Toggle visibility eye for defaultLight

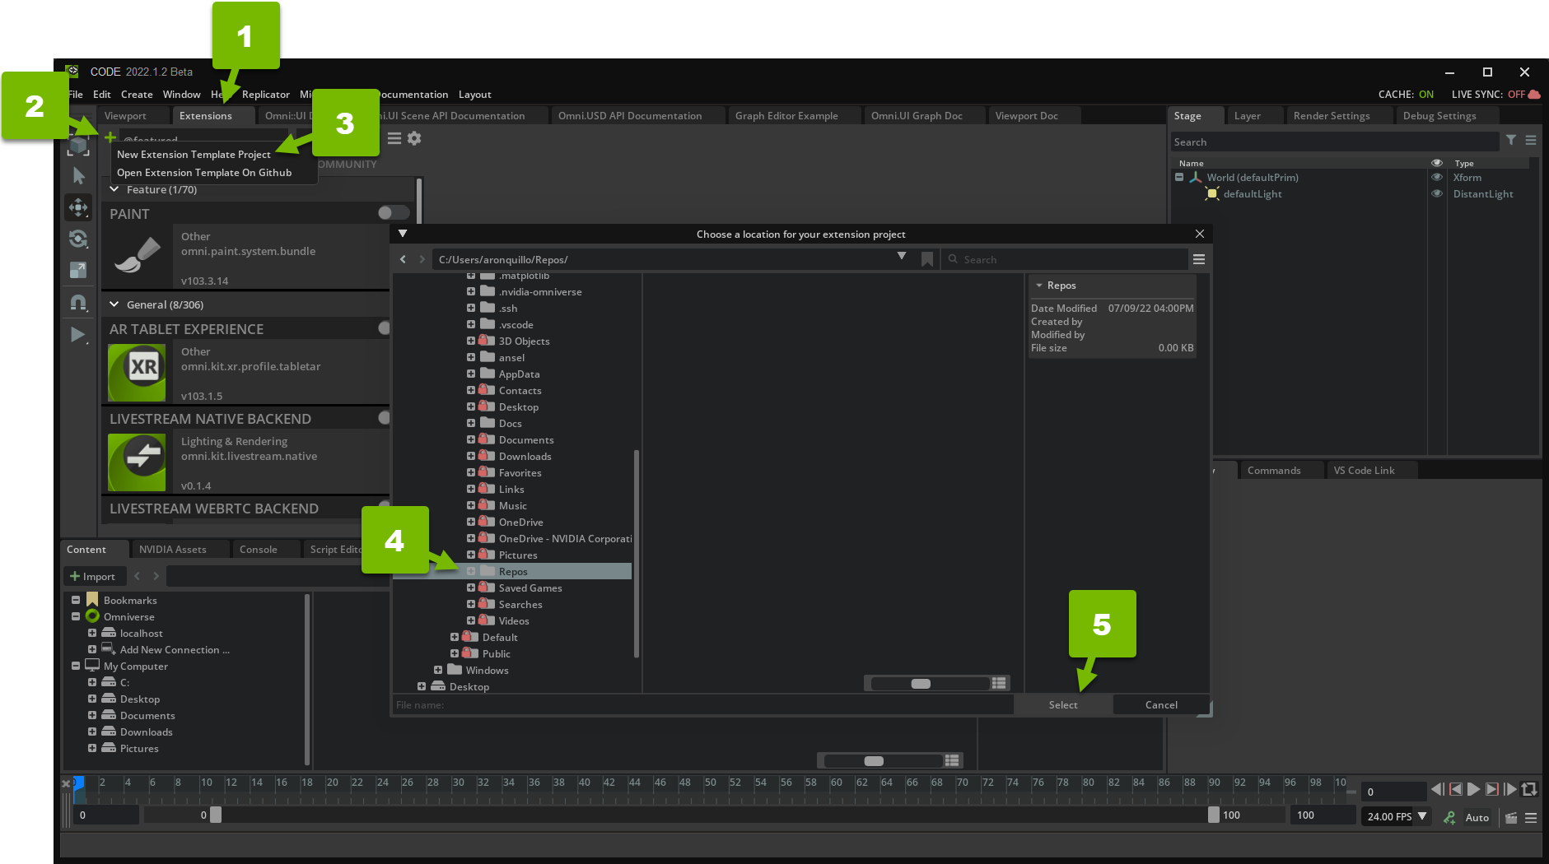pos(1437,193)
